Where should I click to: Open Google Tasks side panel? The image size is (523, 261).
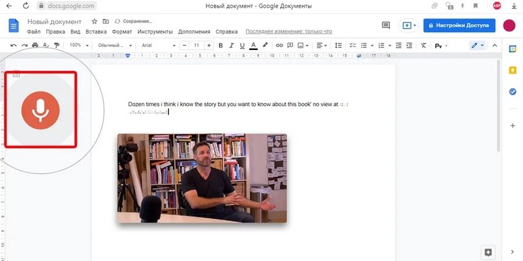(x=513, y=92)
